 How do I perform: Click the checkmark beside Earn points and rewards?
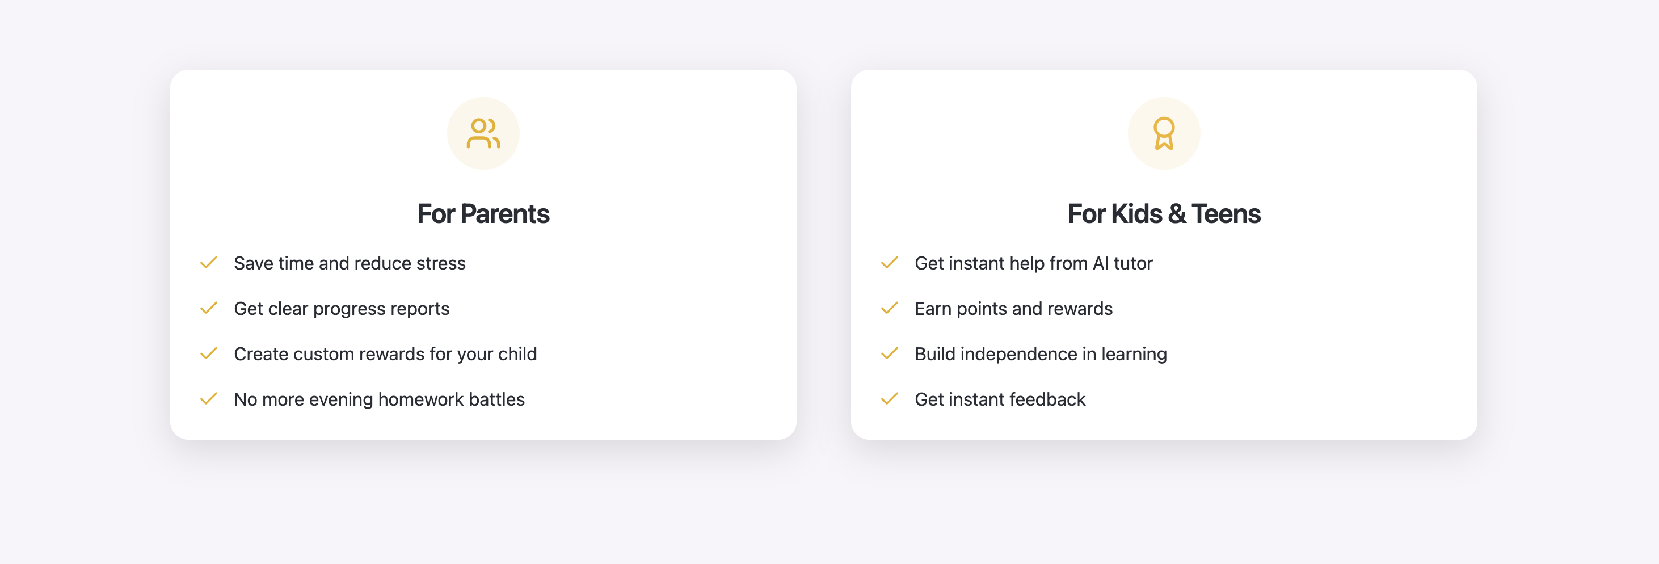(x=890, y=308)
